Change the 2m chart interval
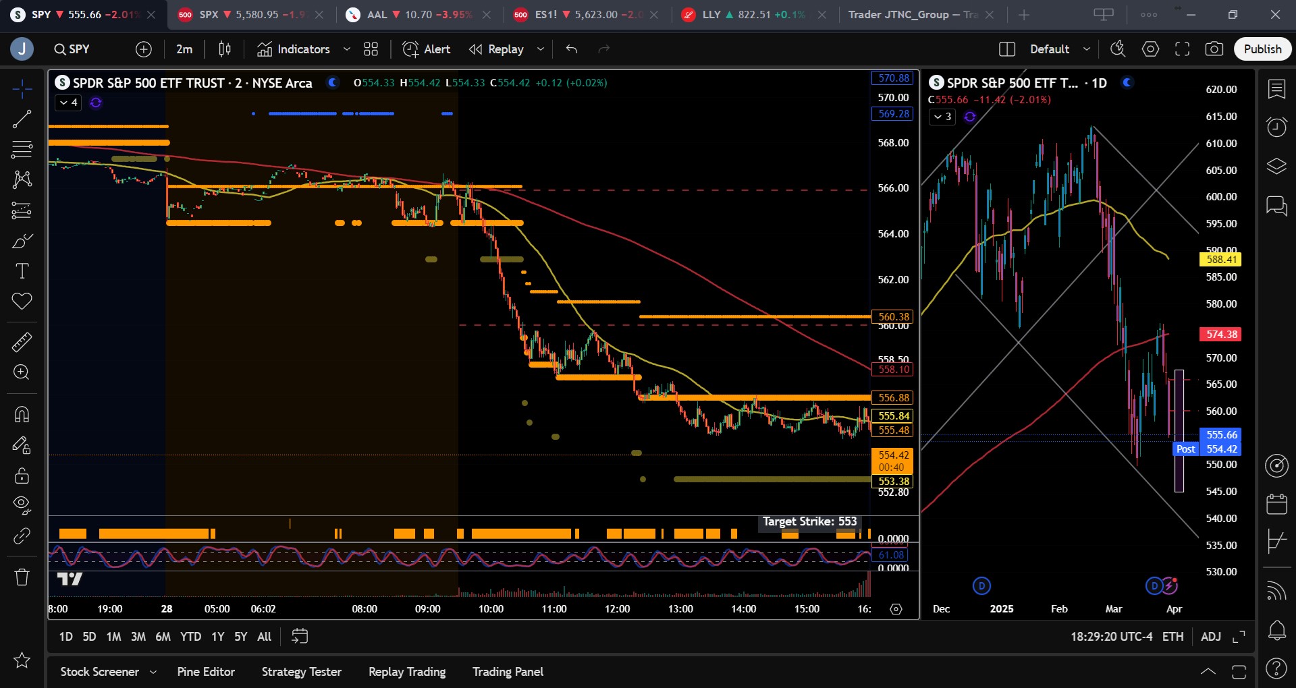This screenshot has width=1296, height=688. 184,49
